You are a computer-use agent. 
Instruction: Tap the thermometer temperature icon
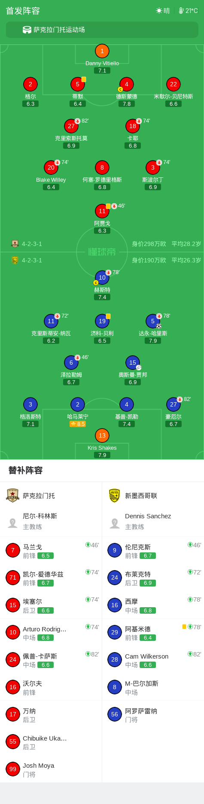coord(181,11)
